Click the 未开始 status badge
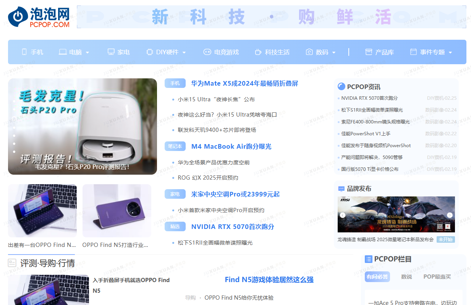The height and width of the screenshot is (305, 471). point(445,239)
